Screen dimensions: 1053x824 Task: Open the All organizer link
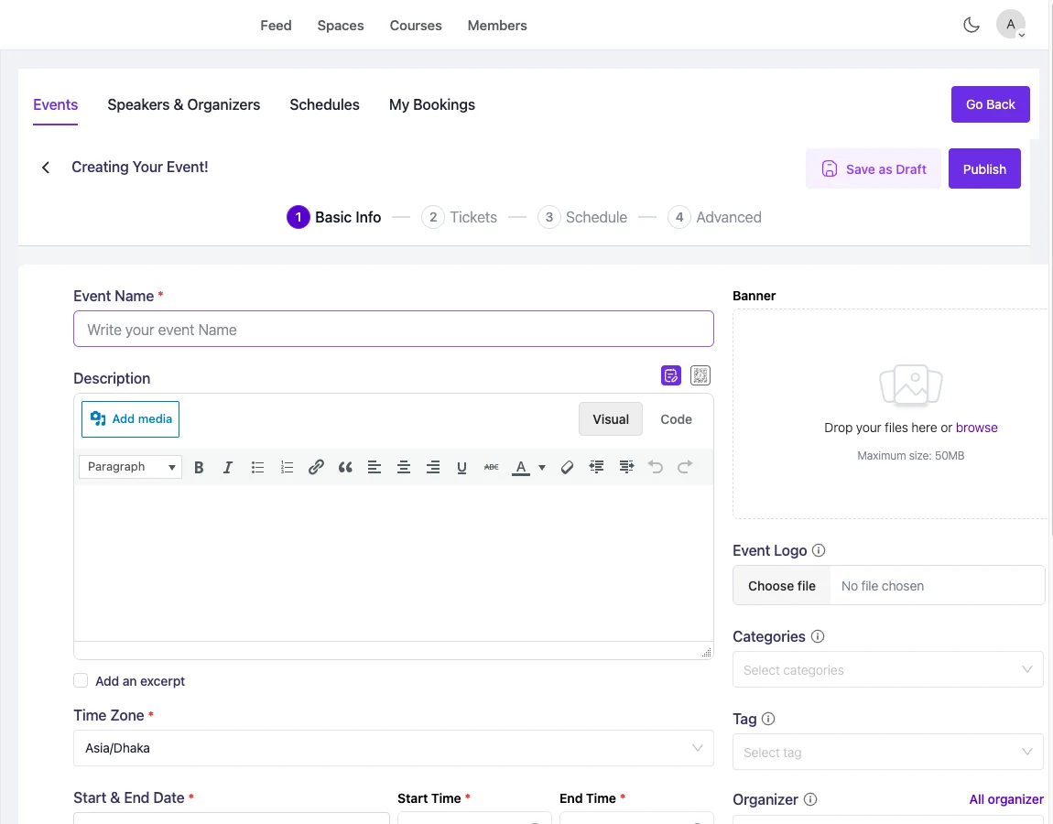pyautogui.click(x=1006, y=799)
